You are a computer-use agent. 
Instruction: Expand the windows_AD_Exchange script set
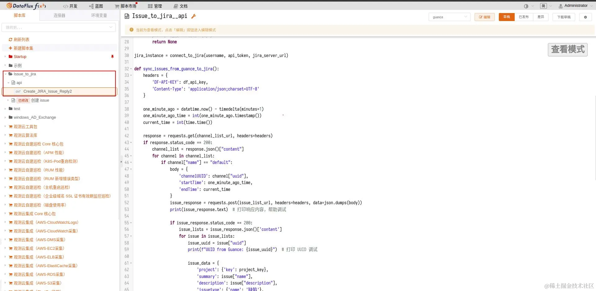tap(5, 117)
